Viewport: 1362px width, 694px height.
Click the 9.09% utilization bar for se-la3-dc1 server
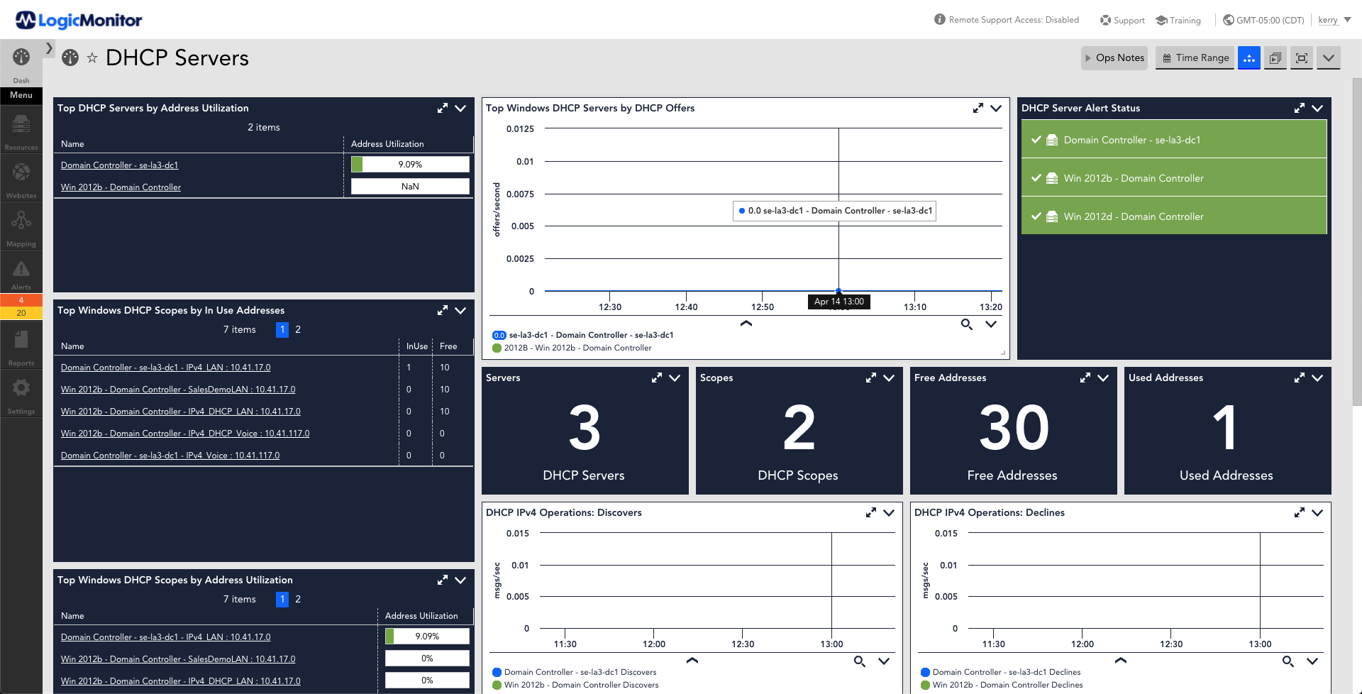410,165
